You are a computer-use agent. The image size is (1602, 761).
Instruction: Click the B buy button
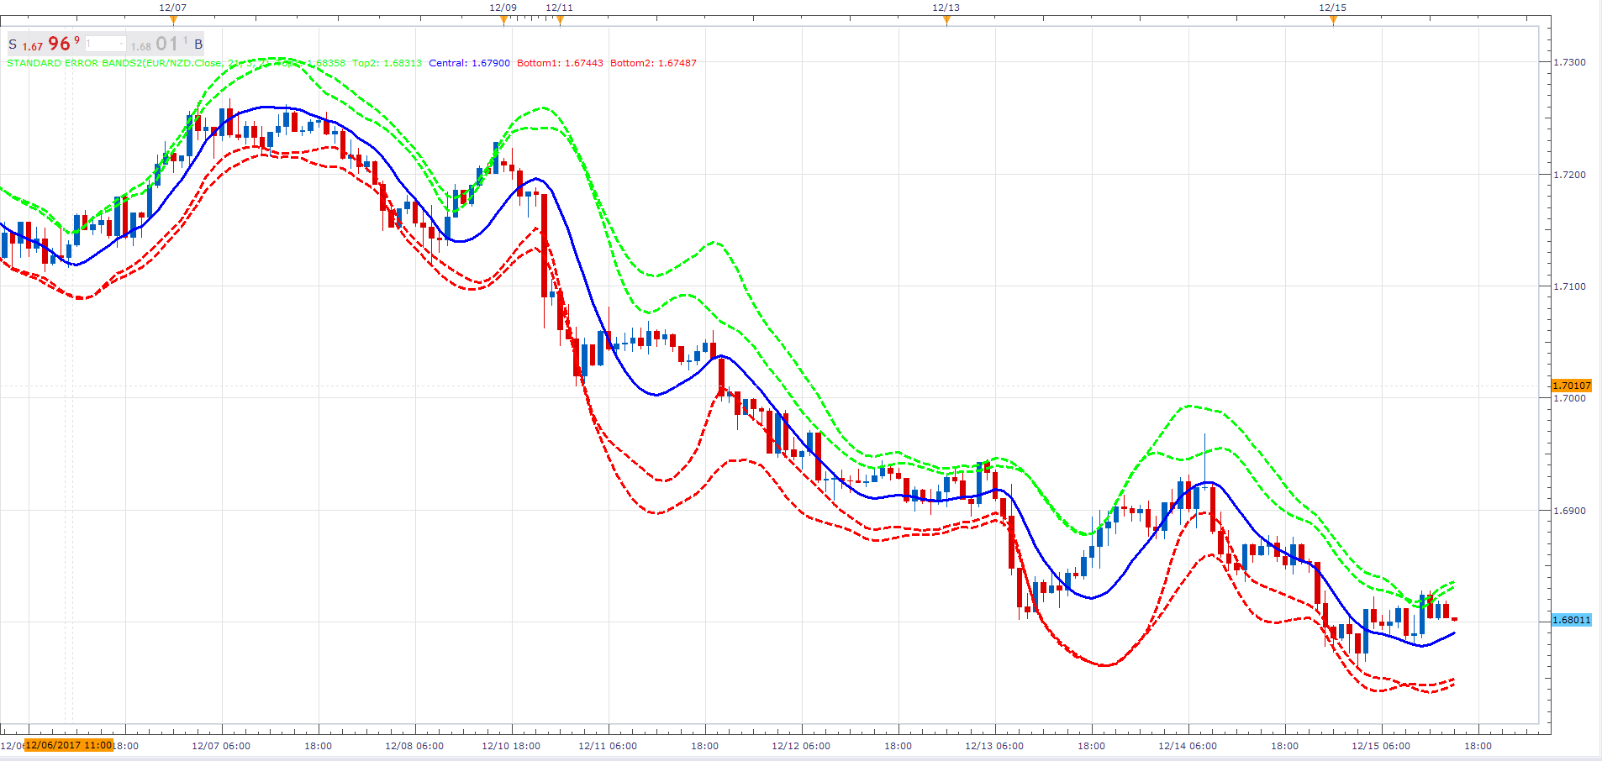tap(198, 45)
